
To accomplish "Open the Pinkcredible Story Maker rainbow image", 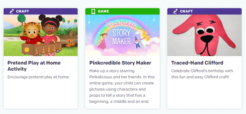I will pyautogui.click(x=123, y=35).
